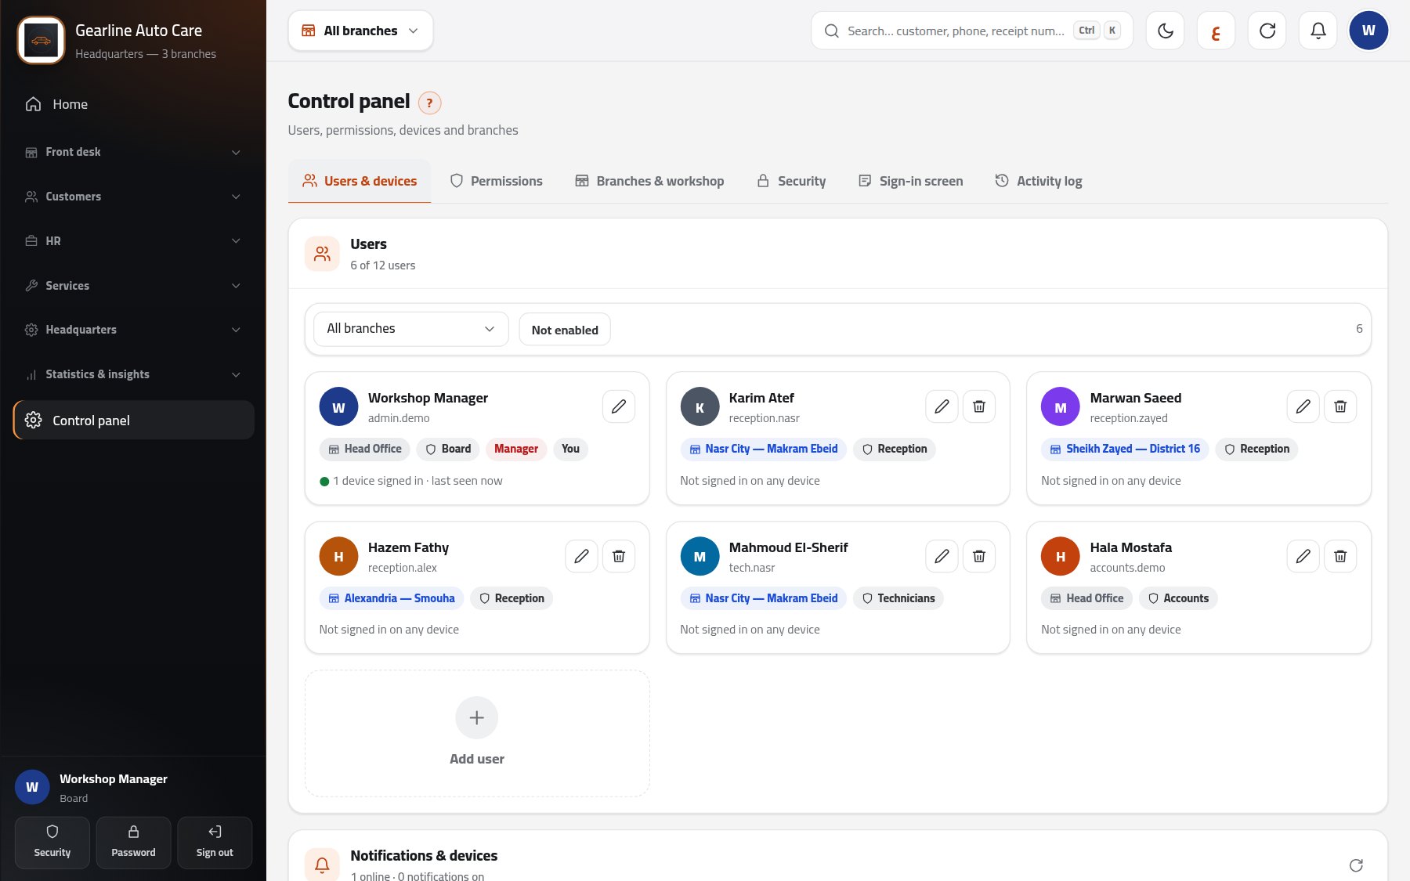Image resolution: width=1410 pixels, height=881 pixels.
Task: Edit Hala Mostafa user
Action: pyautogui.click(x=1303, y=556)
